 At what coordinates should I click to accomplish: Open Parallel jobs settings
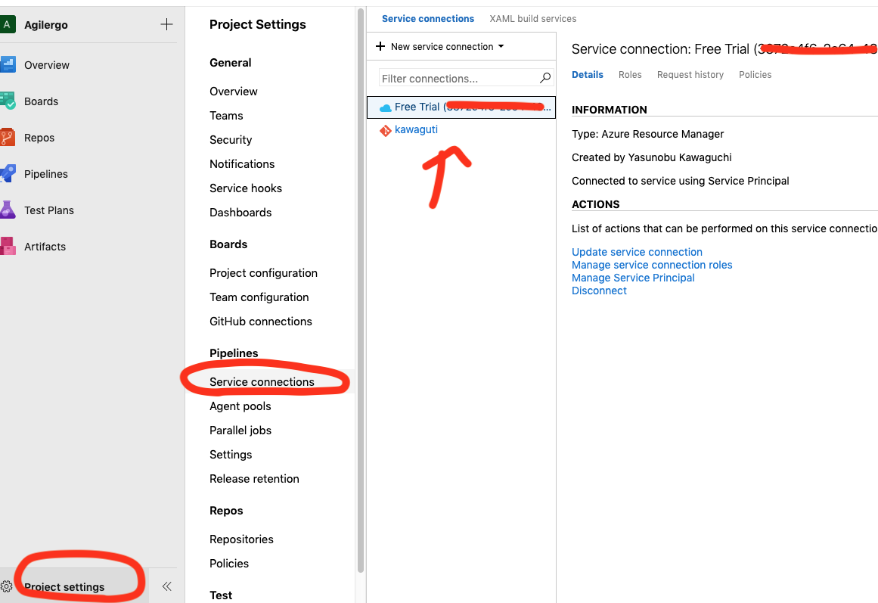point(240,430)
